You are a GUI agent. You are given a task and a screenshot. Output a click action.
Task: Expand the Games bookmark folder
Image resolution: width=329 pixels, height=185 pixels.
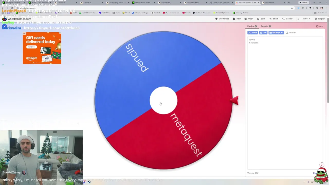click(x=116, y=13)
